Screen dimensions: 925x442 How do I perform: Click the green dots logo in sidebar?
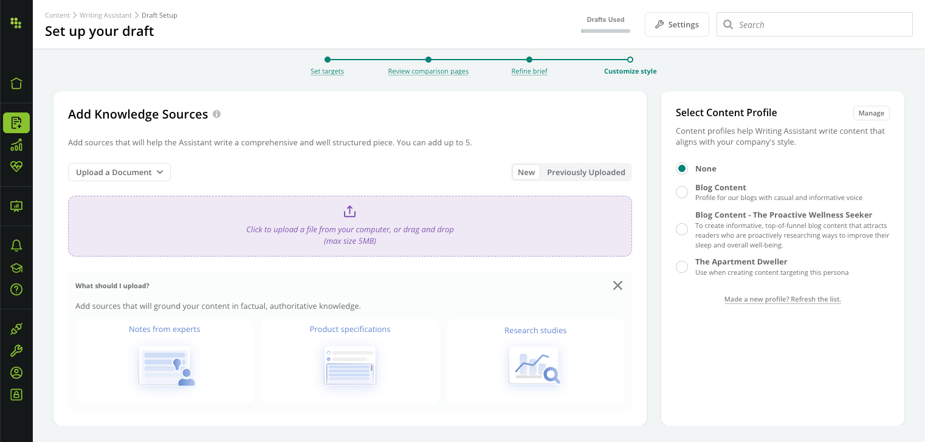(16, 23)
